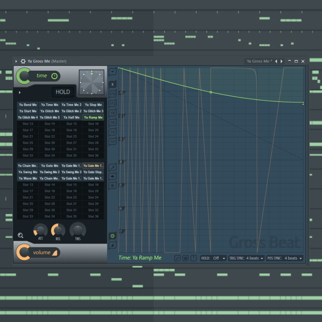Click the next-preset arrow beside Ya Gross Me
This screenshot has width=322, height=322.
(x=281, y=61)
